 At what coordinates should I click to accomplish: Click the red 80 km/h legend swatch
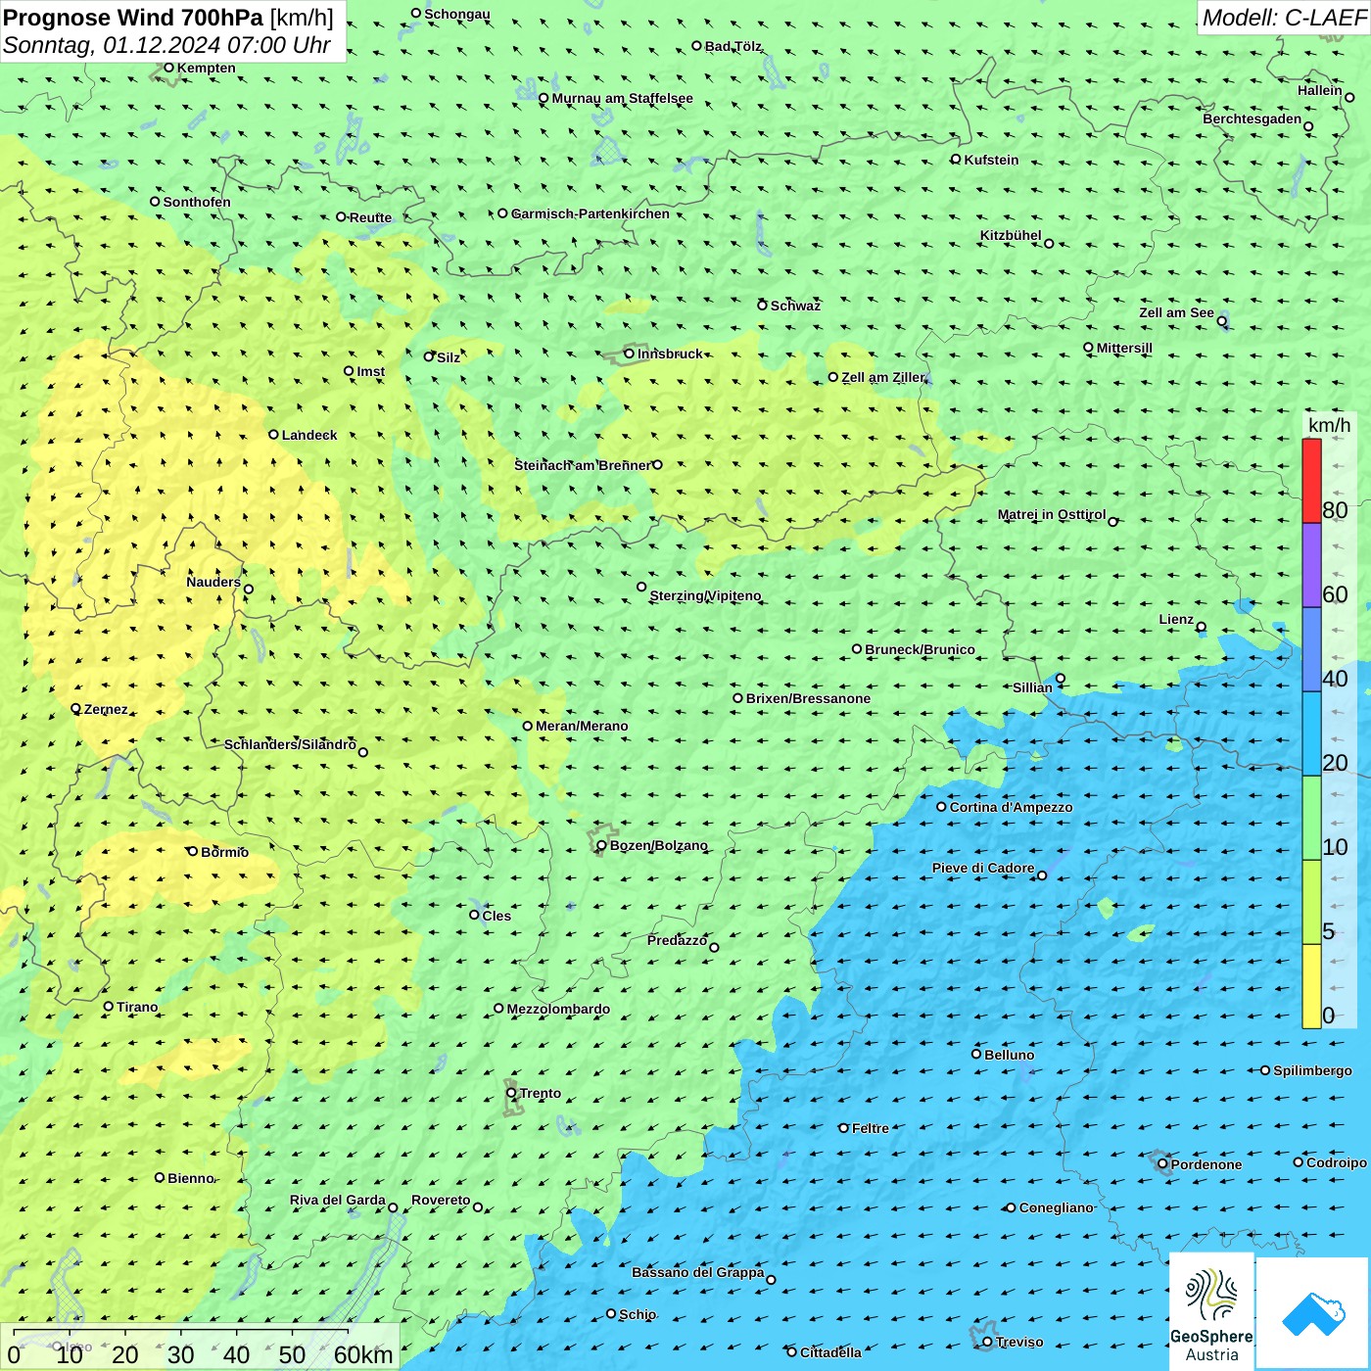[1311, 481]
